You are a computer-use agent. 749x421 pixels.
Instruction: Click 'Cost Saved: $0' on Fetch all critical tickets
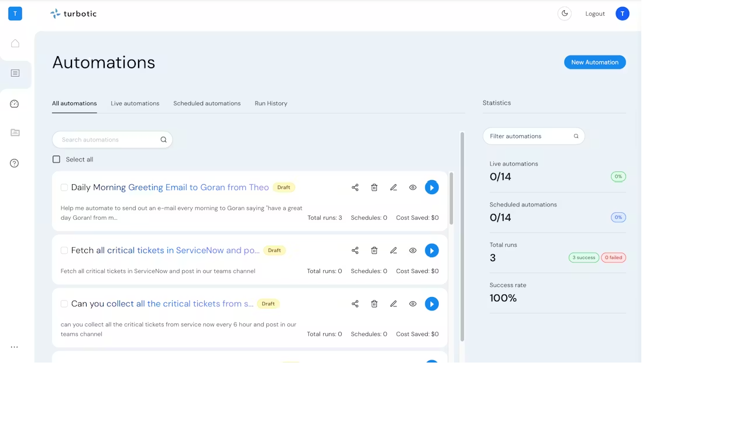click(417, 271)
